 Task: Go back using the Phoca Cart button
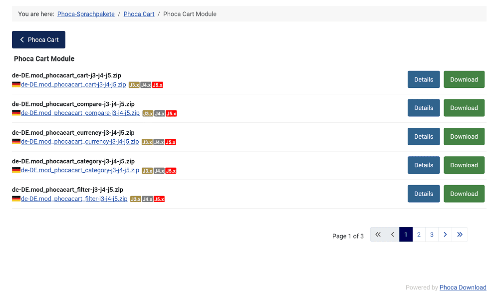pos(38,40)
